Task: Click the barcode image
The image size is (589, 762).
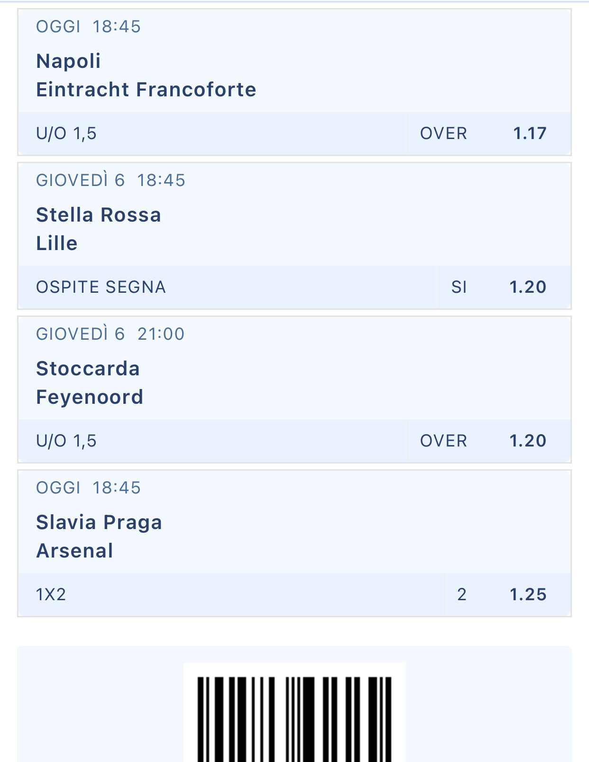Action: point(294,717)
